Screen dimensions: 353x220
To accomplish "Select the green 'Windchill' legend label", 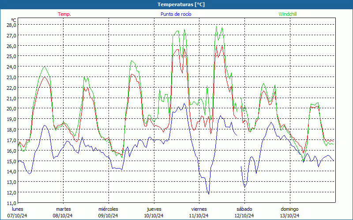I will coord(288,14).
